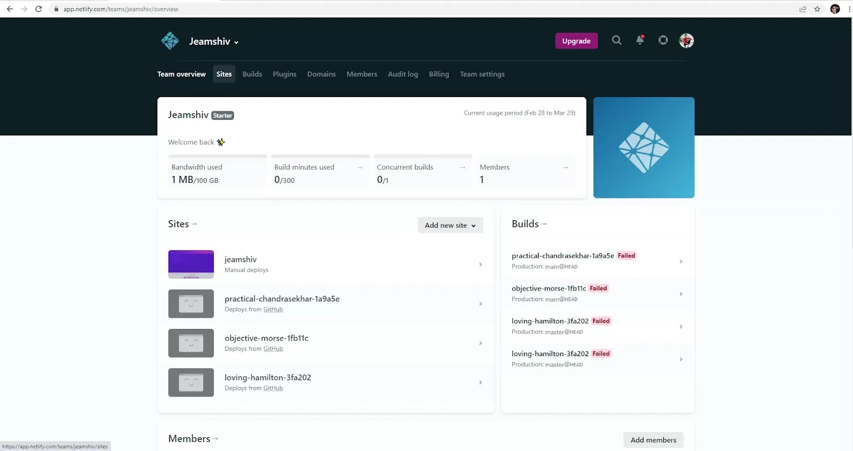The height and width of the screenshot is (451, 853).
Task: Click browser forward arrow
Action: point(24,9)
